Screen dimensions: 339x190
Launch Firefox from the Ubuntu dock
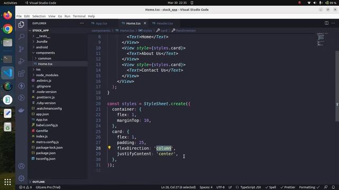point(7,15)
